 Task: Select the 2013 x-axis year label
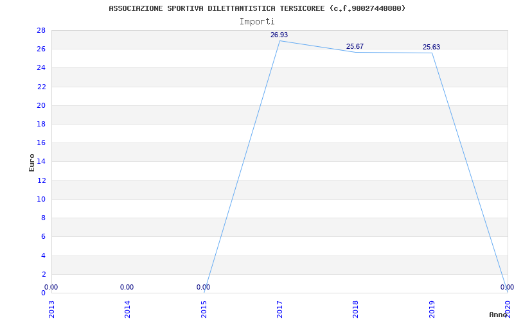tap(51, 309)
